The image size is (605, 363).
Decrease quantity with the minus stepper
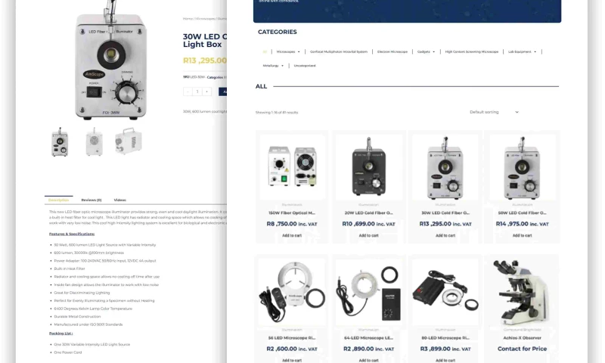coord(188,92)
